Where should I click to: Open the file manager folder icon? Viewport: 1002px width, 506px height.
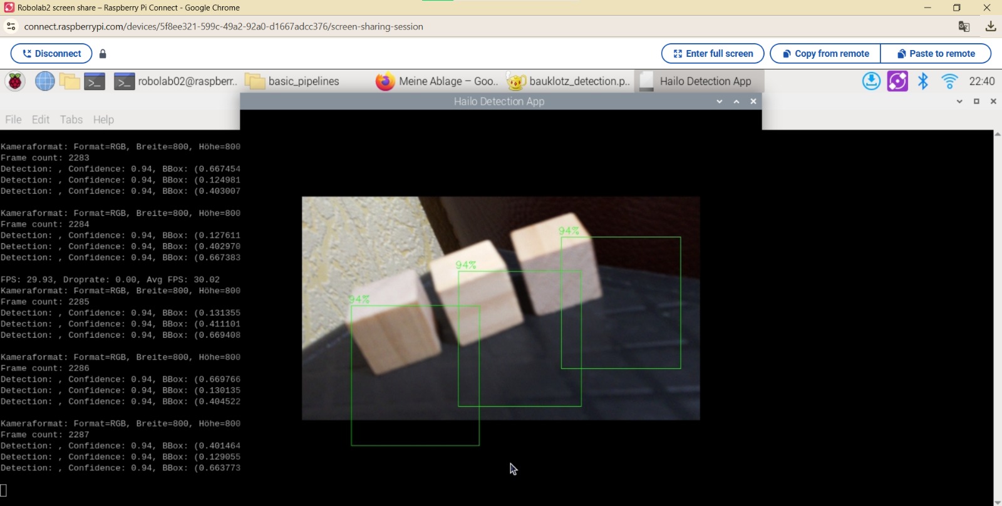click(70, 81)
